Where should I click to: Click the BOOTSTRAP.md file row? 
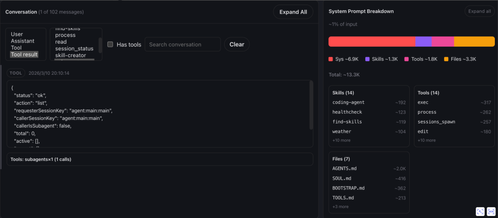click(x=369, y=188)
